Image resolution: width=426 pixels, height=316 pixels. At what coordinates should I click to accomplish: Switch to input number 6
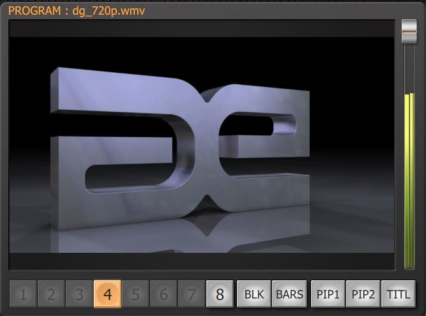164,294
